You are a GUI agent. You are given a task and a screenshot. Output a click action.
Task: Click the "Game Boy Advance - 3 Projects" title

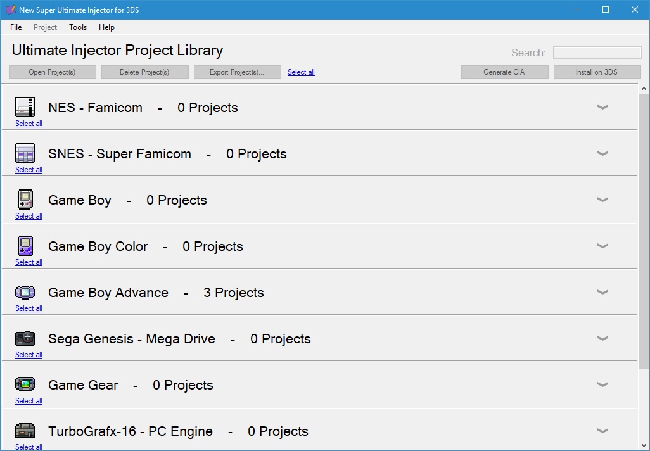point(156,292)
